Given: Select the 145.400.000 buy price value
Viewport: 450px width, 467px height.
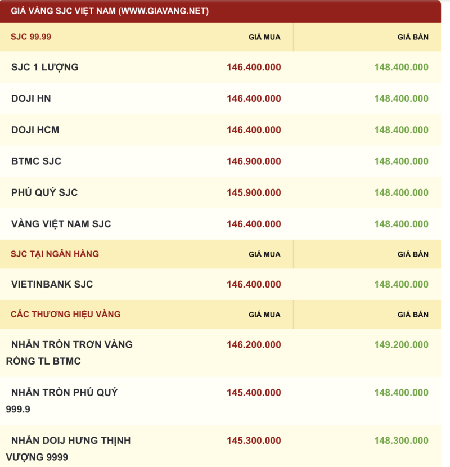Looking at the screenshot, I should (254, 393).
